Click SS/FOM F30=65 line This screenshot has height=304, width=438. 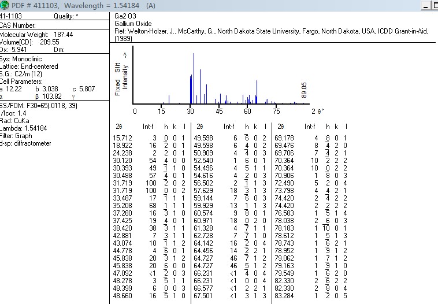[39, 106]
